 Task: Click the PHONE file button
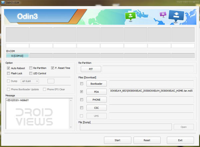pyautogui.click(x=97, y=100)
